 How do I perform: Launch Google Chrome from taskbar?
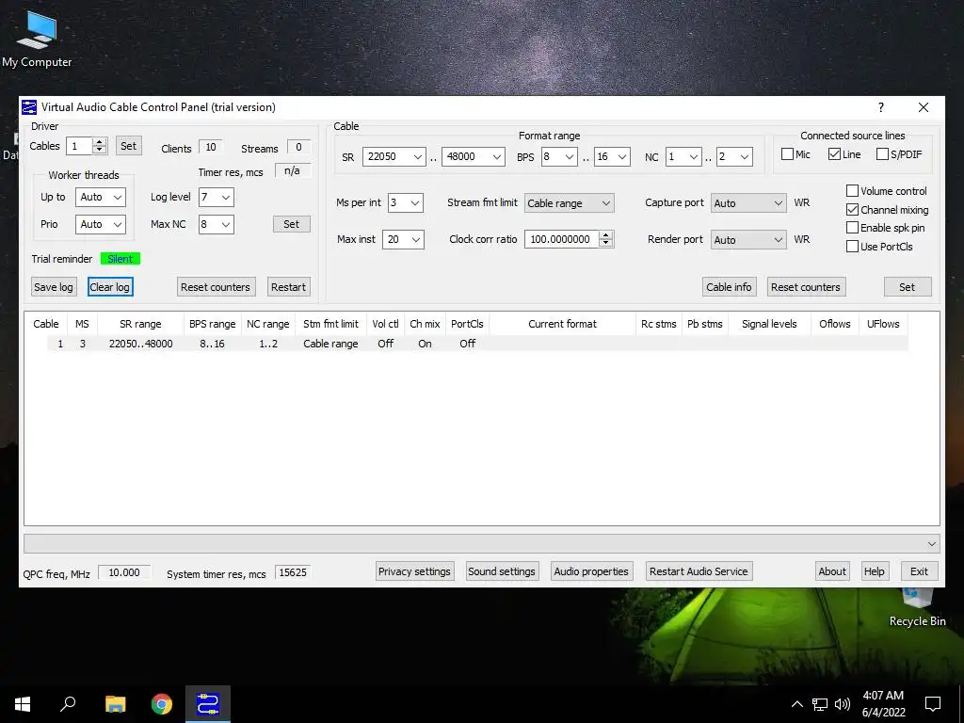(x=162, y=704)
